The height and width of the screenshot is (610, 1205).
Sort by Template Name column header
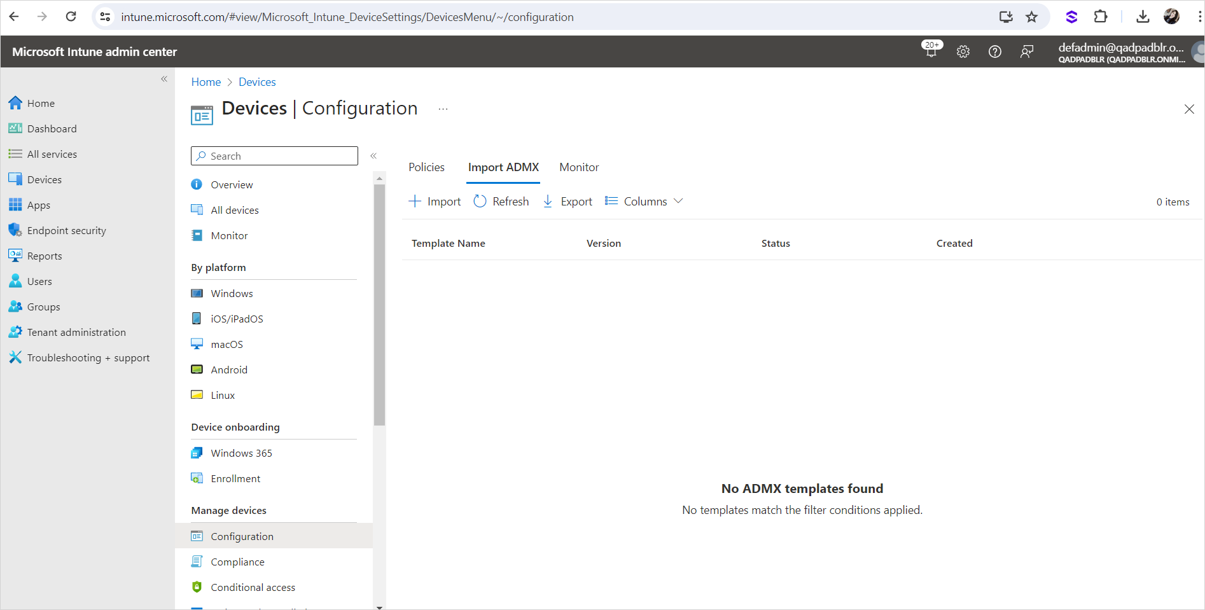449,244
